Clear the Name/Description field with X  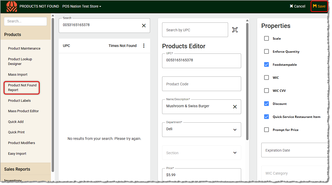(x=235, y=107)
